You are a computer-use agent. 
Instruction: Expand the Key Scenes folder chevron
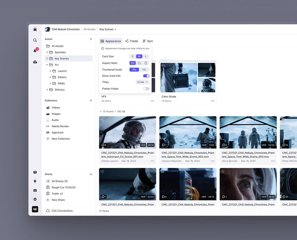(47, 59)
